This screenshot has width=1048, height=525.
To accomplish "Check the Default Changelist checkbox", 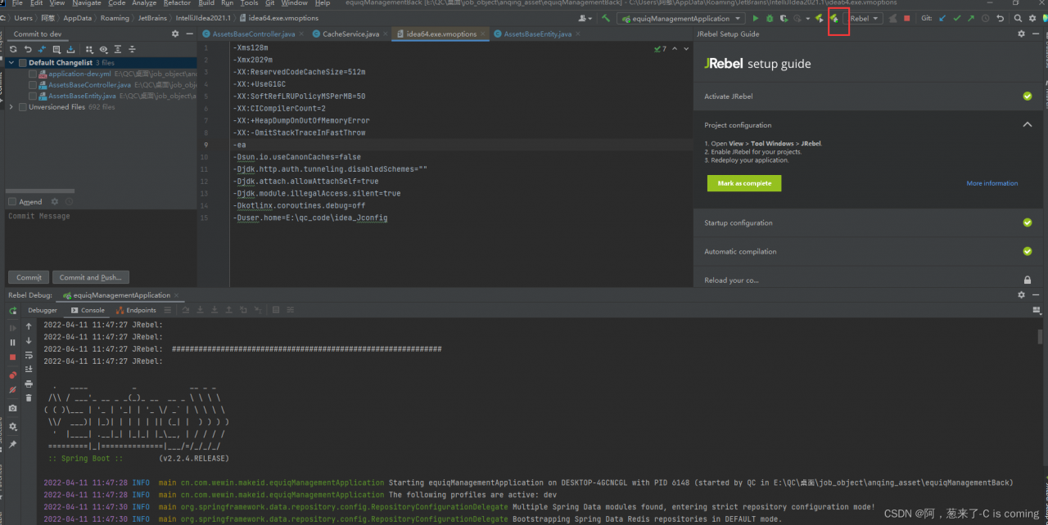I will pyautogui.click(x=23, y=63).
